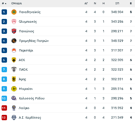This screenshot has width=135, height=121.
Task: Click the ΑΕΚ eagle crest
Action: coord(14,60)
